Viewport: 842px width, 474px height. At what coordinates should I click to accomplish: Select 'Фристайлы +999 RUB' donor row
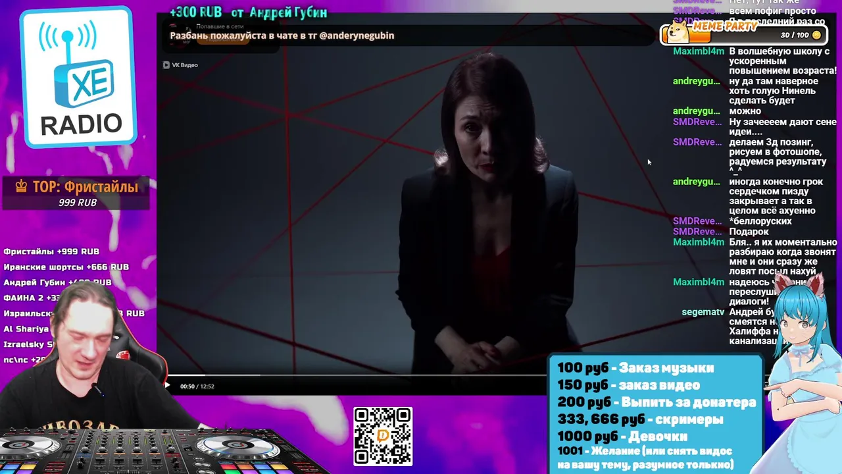click(51, 251)
